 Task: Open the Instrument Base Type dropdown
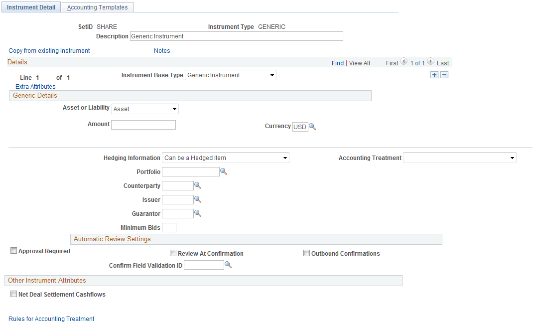coord(231,75)
